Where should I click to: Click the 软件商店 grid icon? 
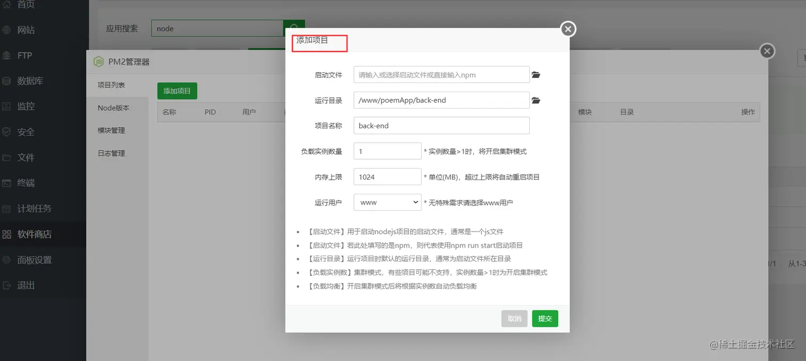coord(6,234)
